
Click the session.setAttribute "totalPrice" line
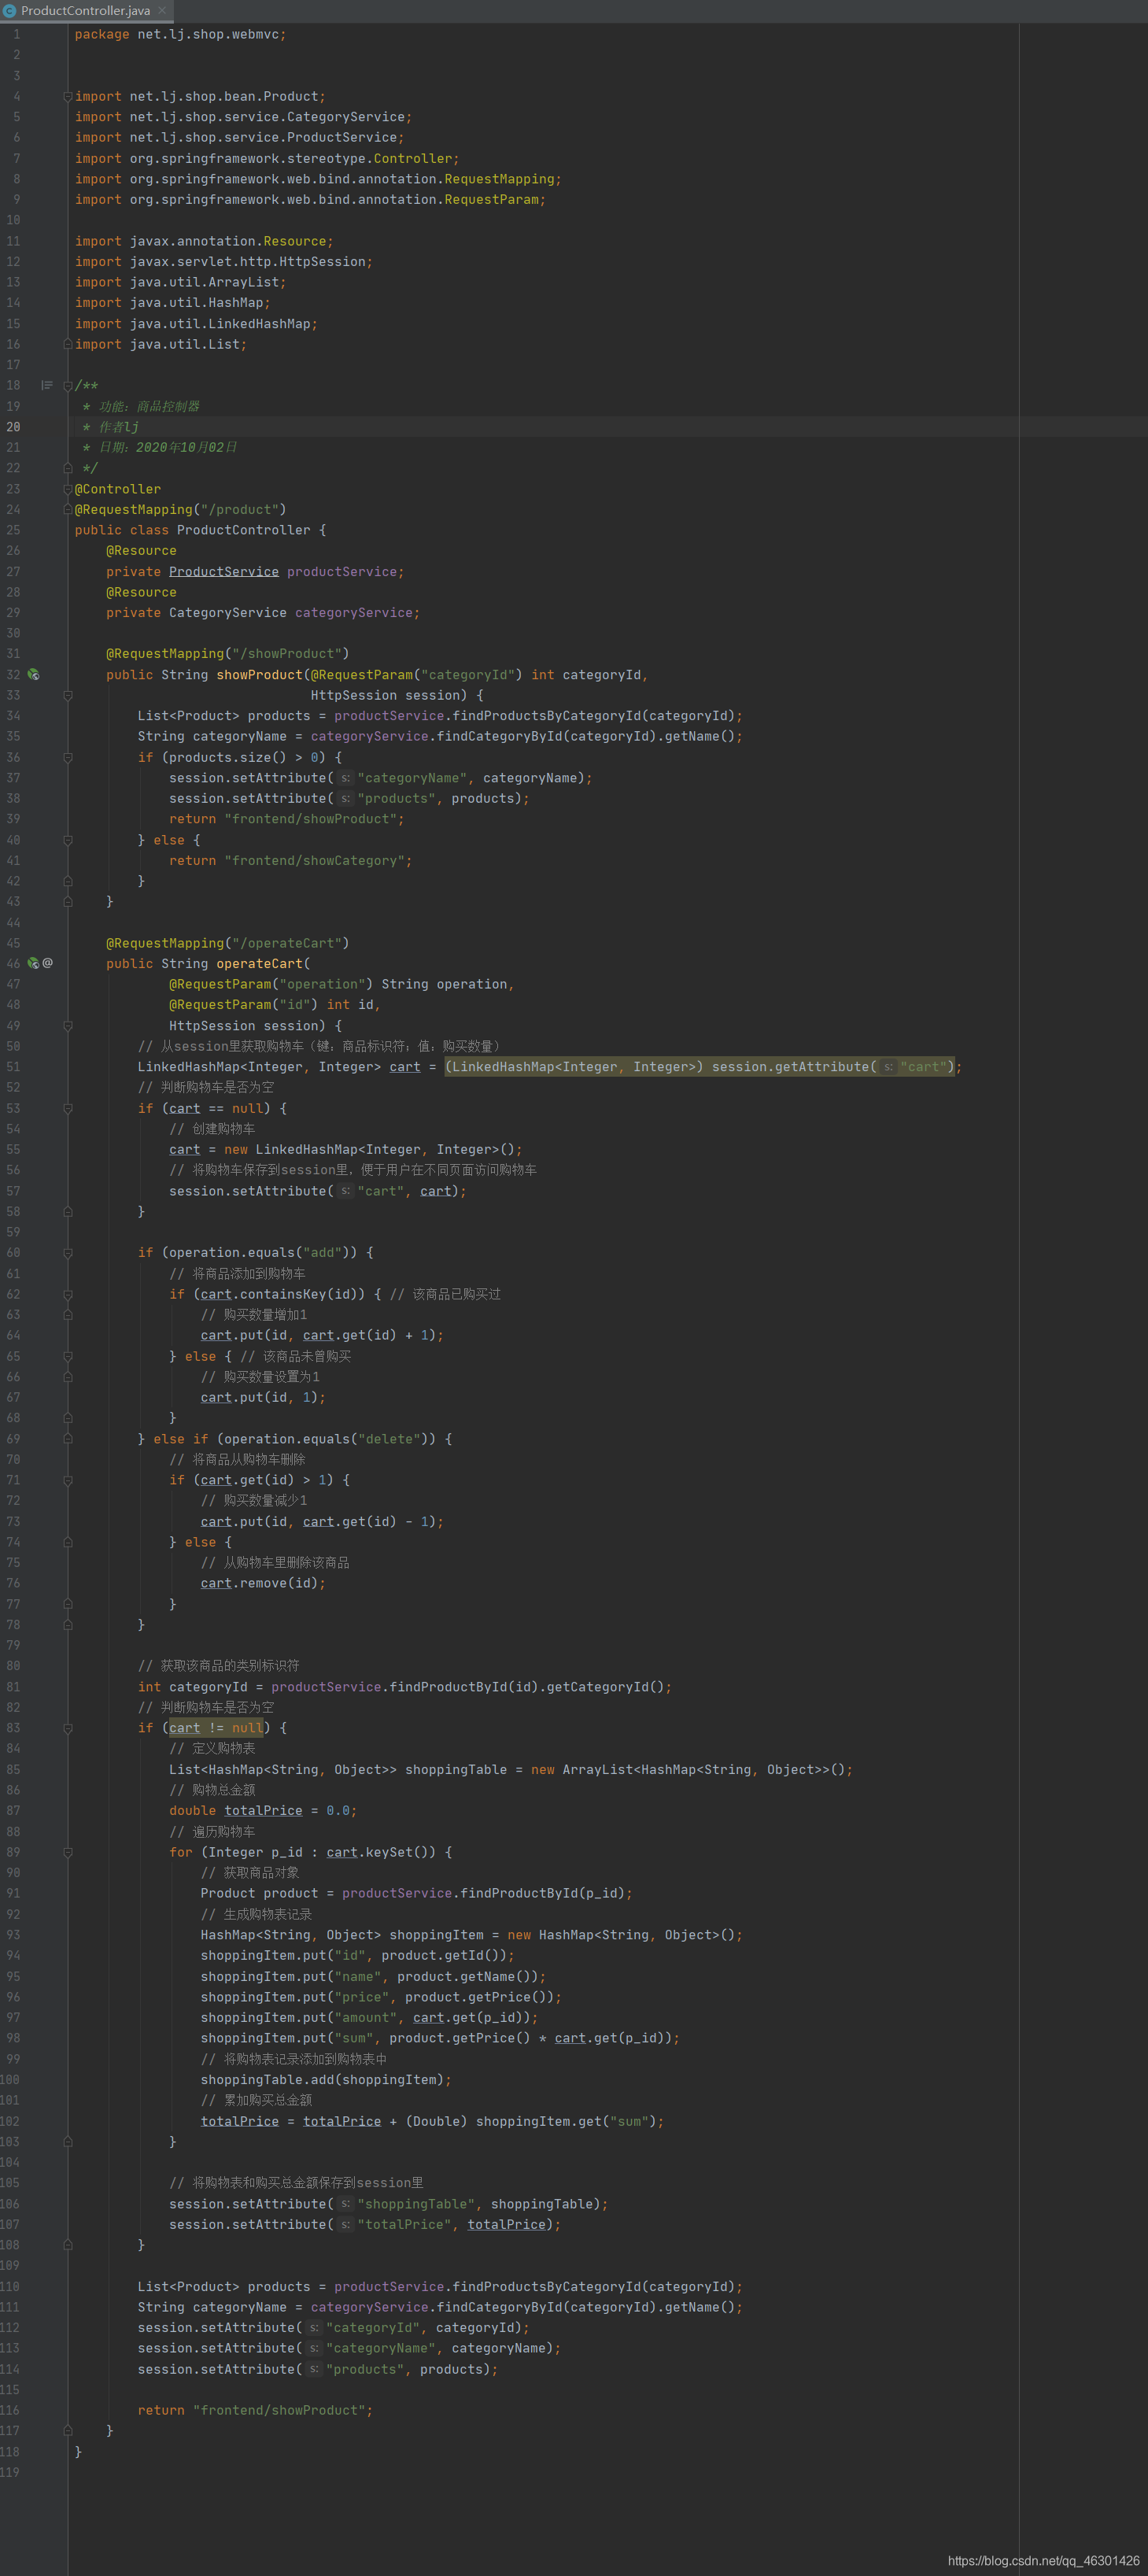point(365,2225)
